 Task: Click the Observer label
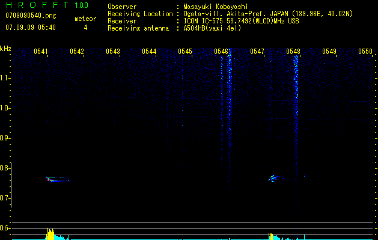click(x=122, y=7)
